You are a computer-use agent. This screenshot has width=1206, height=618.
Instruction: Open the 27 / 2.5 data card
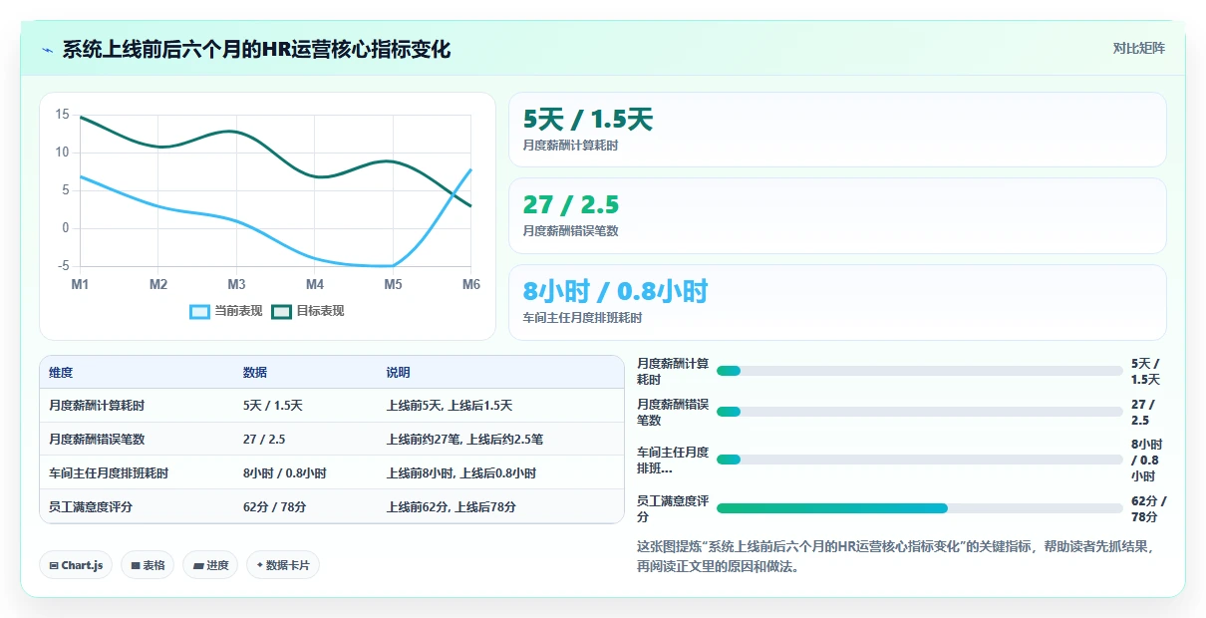tap(837, 215)
